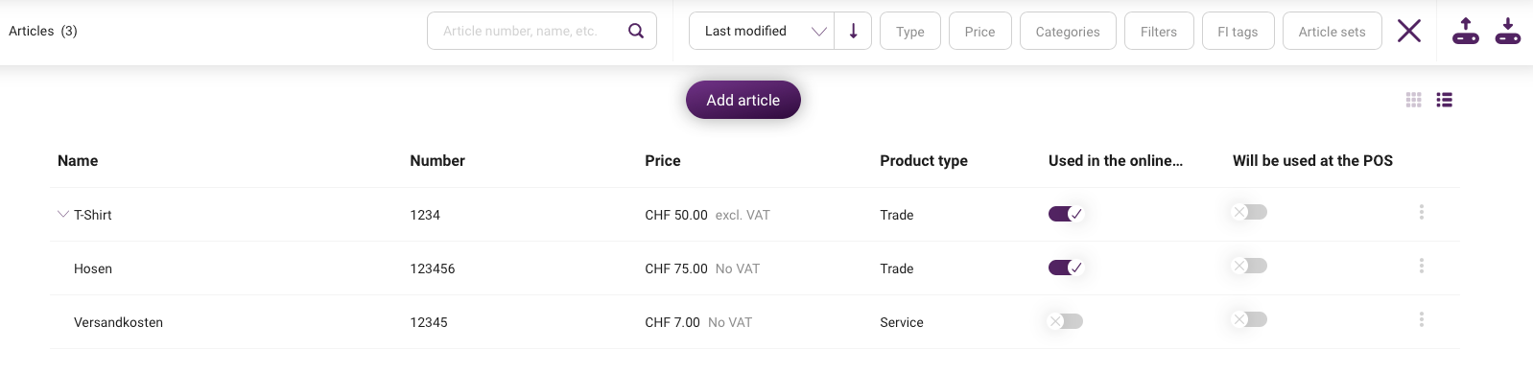This screenshot has width=1533, height=373.
Task: Click the Add article button
Action: point(743,100)
